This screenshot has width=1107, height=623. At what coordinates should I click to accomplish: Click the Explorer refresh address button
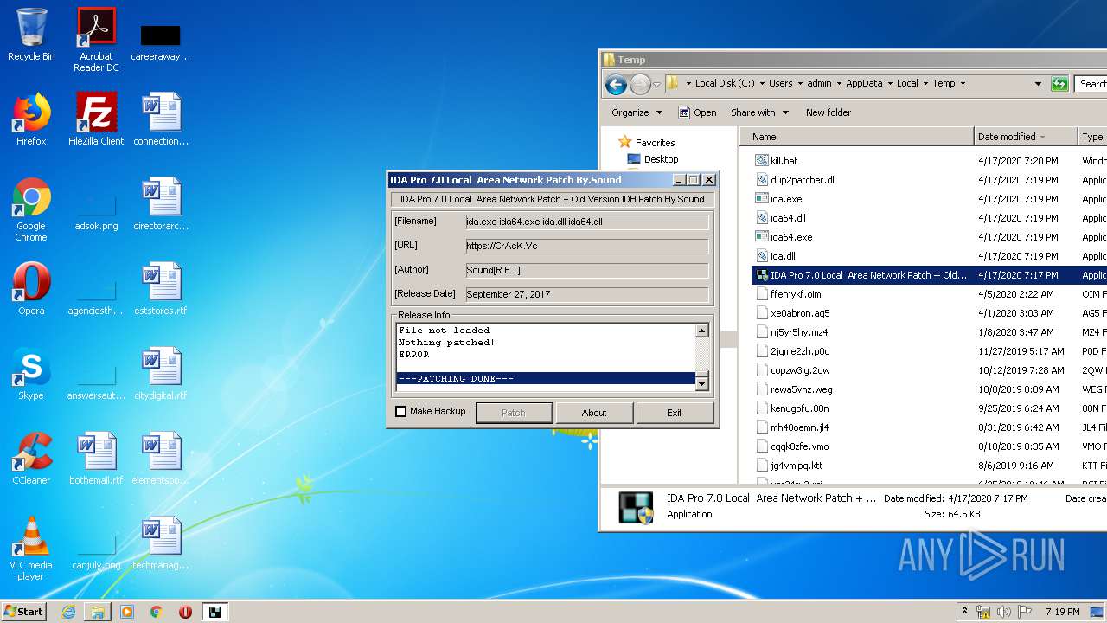point(1059,84)
